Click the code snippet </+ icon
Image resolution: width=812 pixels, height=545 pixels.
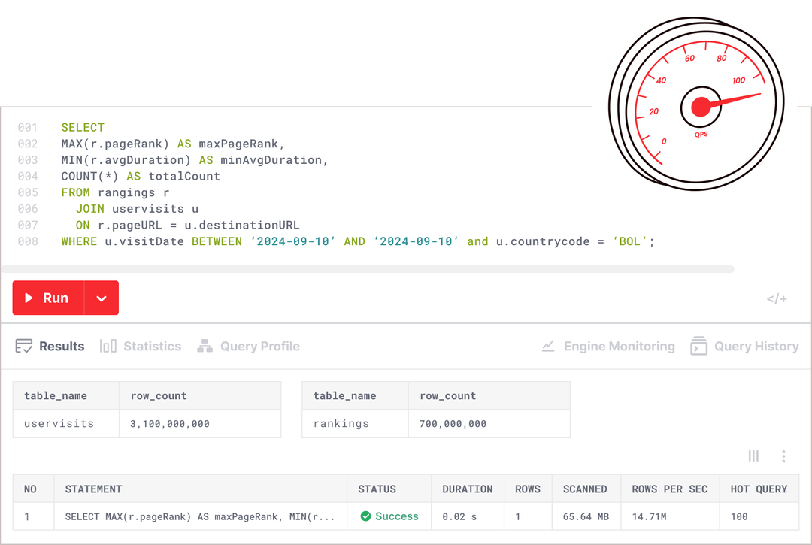click(777, 298)
